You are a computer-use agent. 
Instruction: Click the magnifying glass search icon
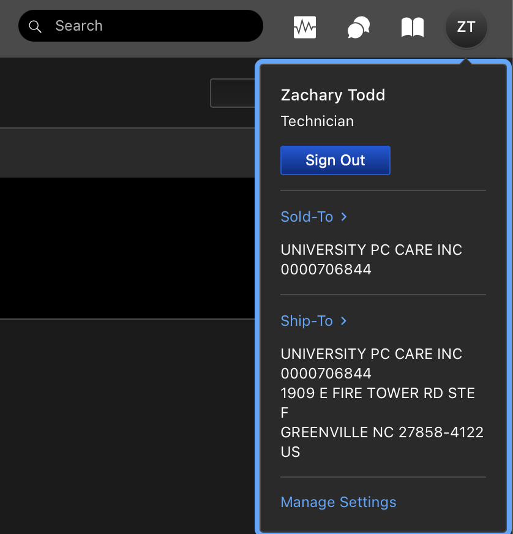(x=35, y=26)
